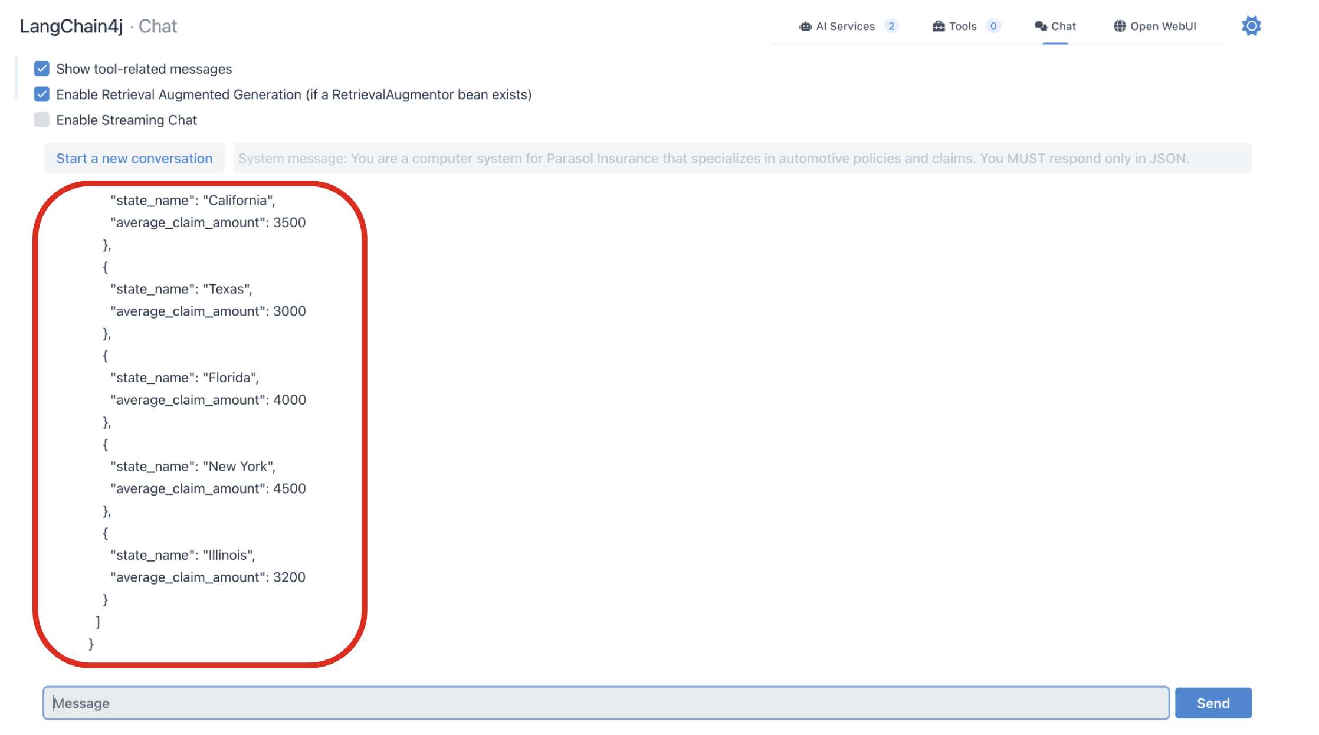Click the theme settings sun icon
The width and height of the screenshot is (1319, 735).
click(1251, 26)
